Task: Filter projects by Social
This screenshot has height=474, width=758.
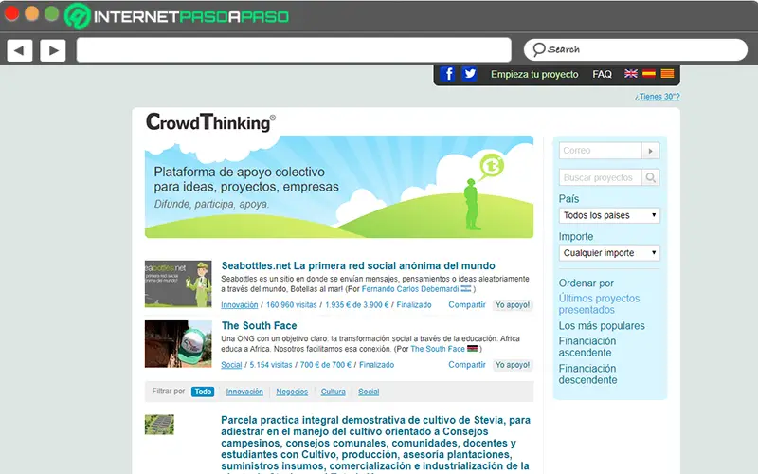Action: 369,392
